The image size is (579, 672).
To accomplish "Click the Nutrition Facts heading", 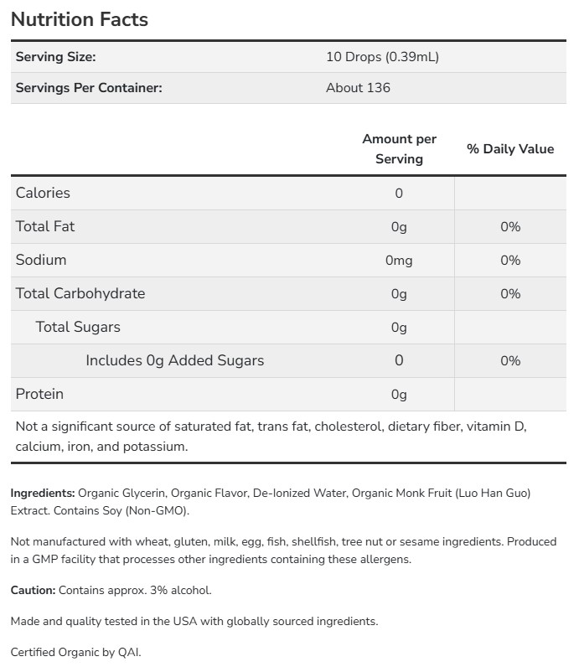I will 80,19.
